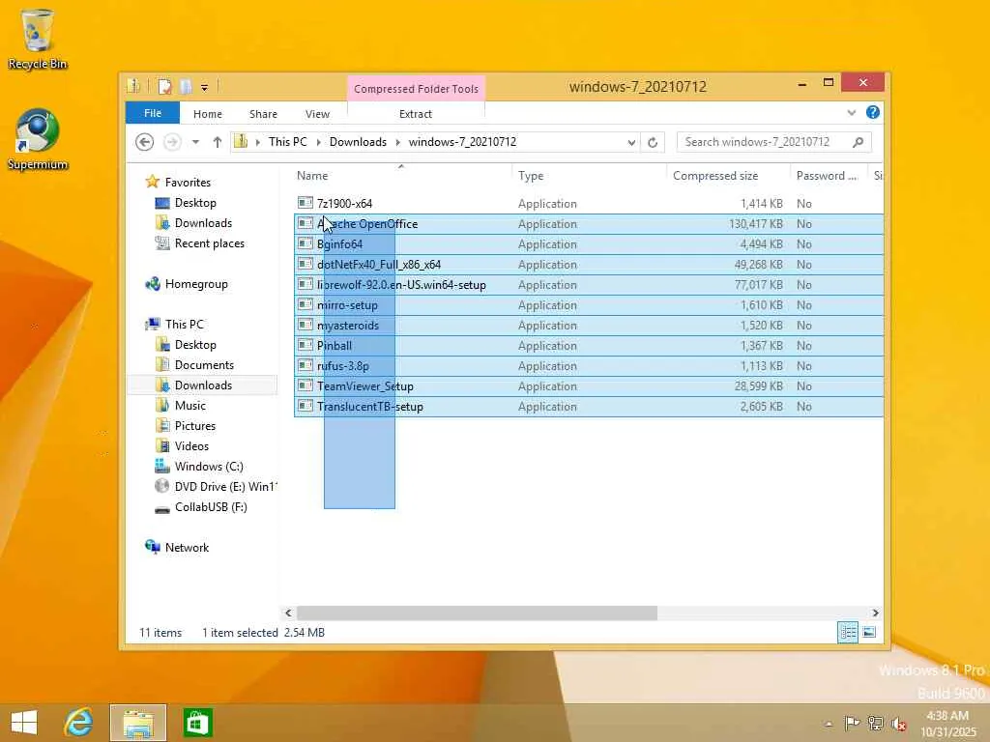Screen dimensions: 990x742
Task: Open Action Center flag icon
Action: [x=852, y=723]
